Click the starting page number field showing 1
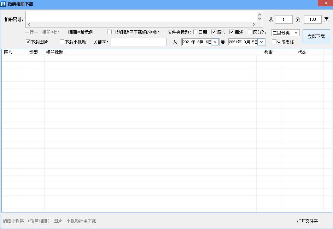The width and height of the screenshot is (333, 229). [x=284, y=19]
